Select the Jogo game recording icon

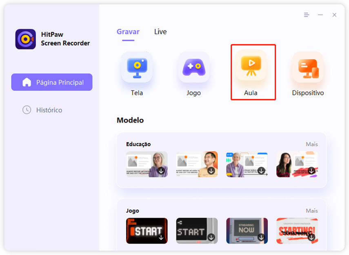coord(194,67)
